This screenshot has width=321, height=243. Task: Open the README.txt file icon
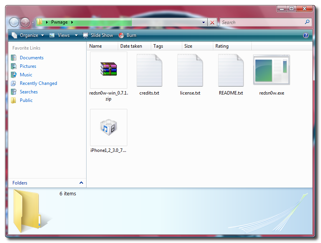[x=231, y=70]
